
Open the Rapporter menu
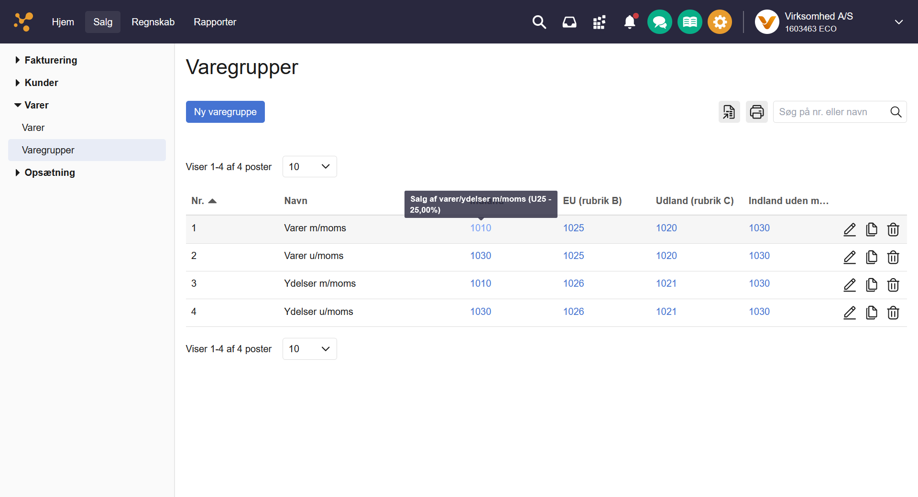[215, 22]
